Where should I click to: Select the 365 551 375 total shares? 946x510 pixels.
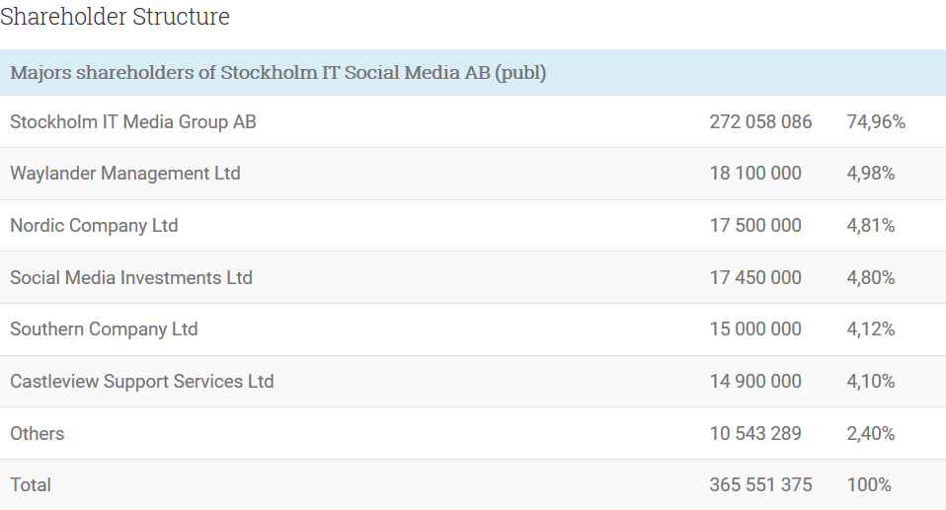click(x=760, y=485)
